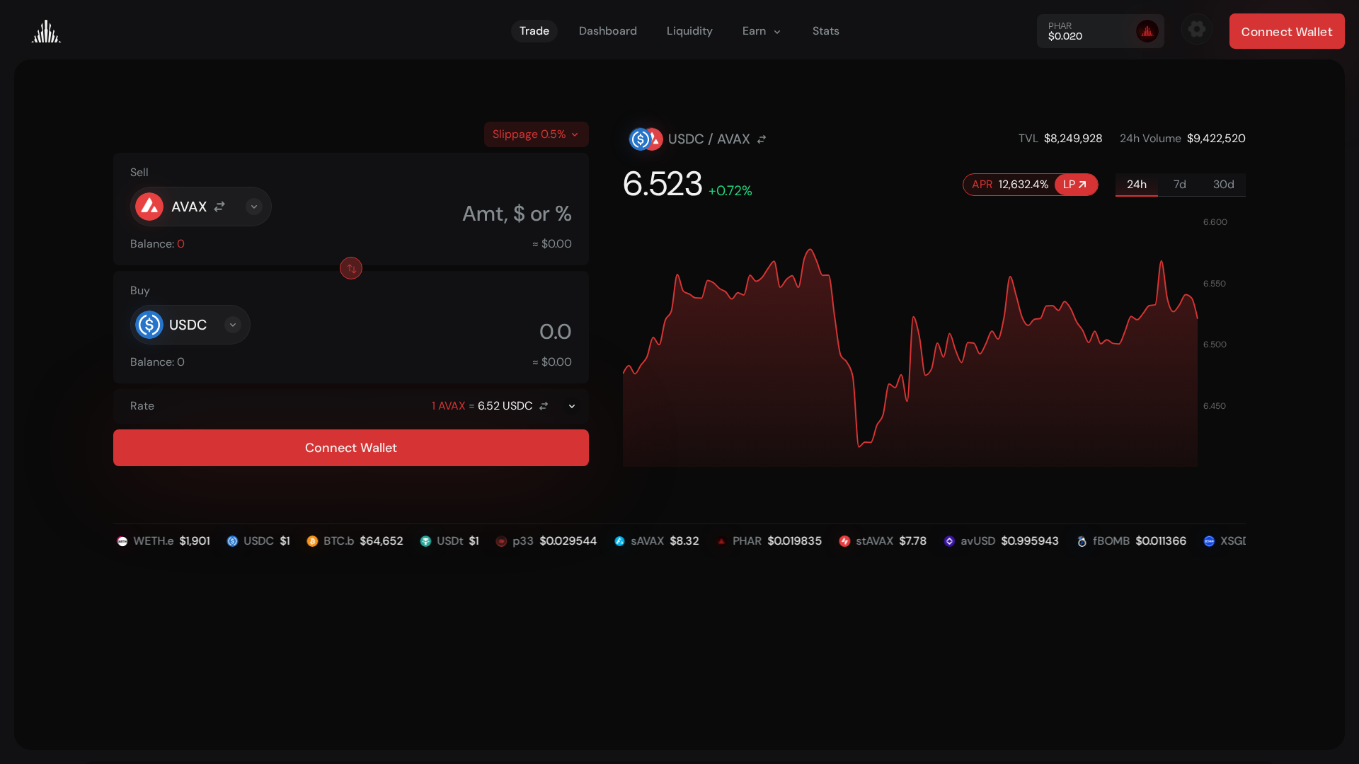Click the sell amount input field
This screenshot has width=1359, height=764.
(517, 214)
